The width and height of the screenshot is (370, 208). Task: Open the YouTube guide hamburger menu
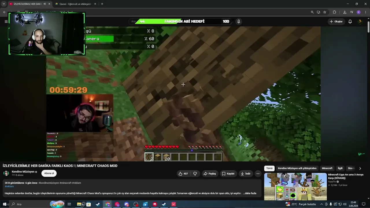coord(6,21)
